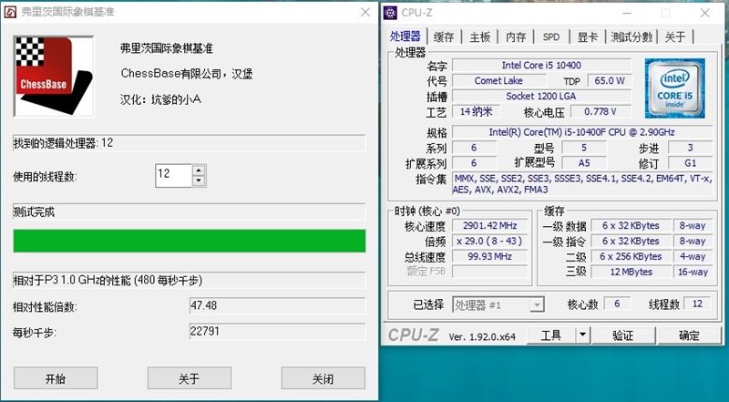The height and width of the screenshot is (402, 729).
Task: Click the green benchmark progress bar
Action: click(x=190, y=241)
